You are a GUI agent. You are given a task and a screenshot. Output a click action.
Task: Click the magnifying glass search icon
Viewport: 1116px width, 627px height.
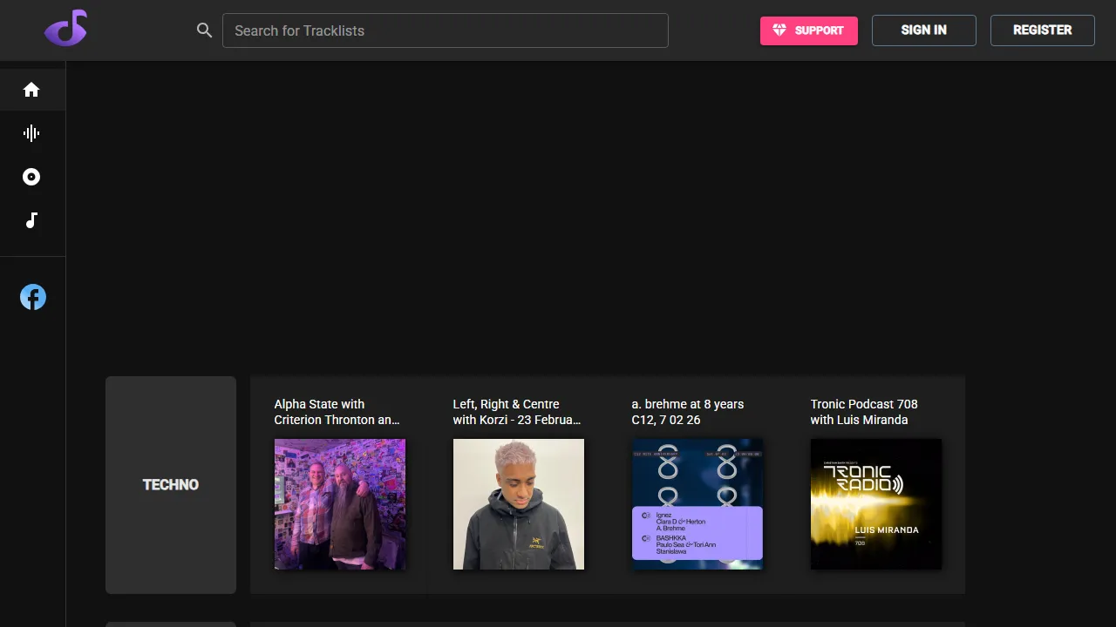coord(204,30)
